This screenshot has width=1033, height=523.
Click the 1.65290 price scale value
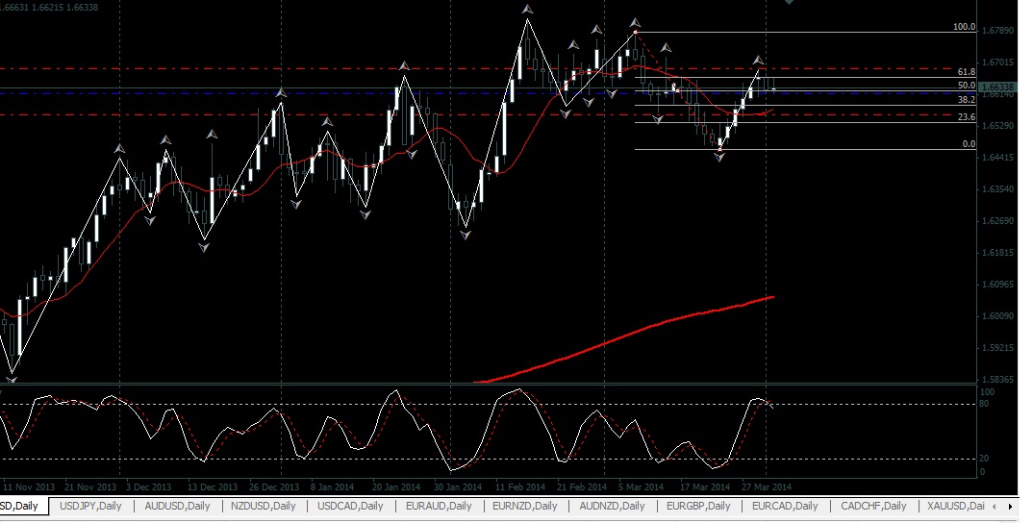[x=997, y=126]
